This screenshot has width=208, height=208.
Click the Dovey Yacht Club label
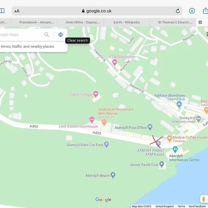(x=144, y=165)
